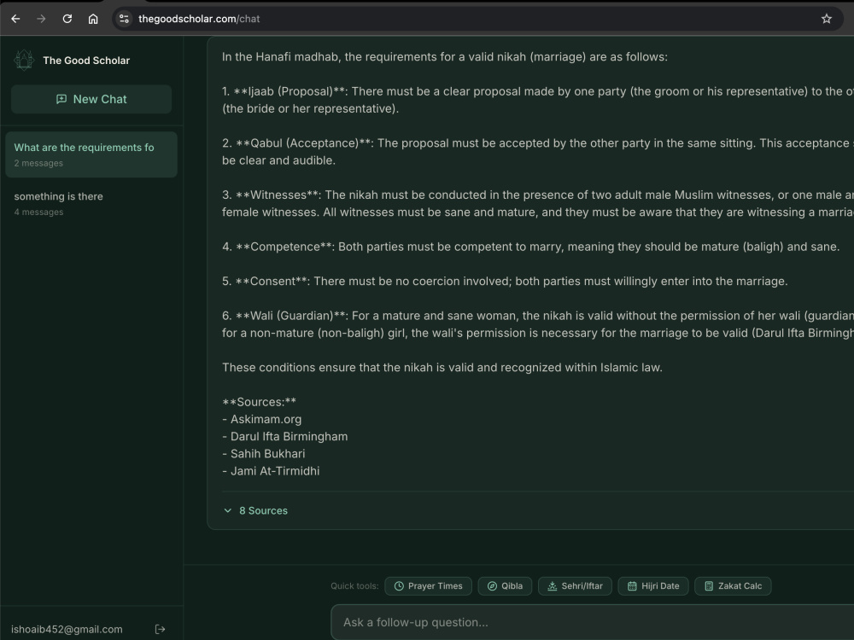Expand the 8 Sources section
The width and height of the screenshot is (854, 640).
(255, 510)
